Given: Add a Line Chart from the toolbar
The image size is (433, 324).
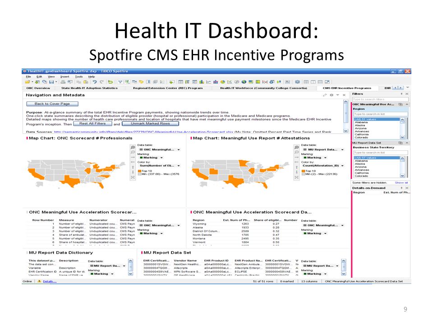Looking at the screenshot, I should [208, 82].
